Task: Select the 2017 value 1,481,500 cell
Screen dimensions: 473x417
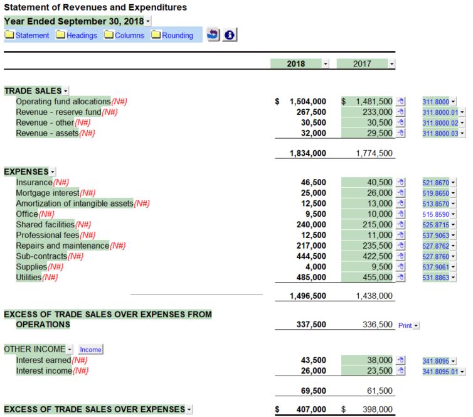Action: (x=367, y=102)
